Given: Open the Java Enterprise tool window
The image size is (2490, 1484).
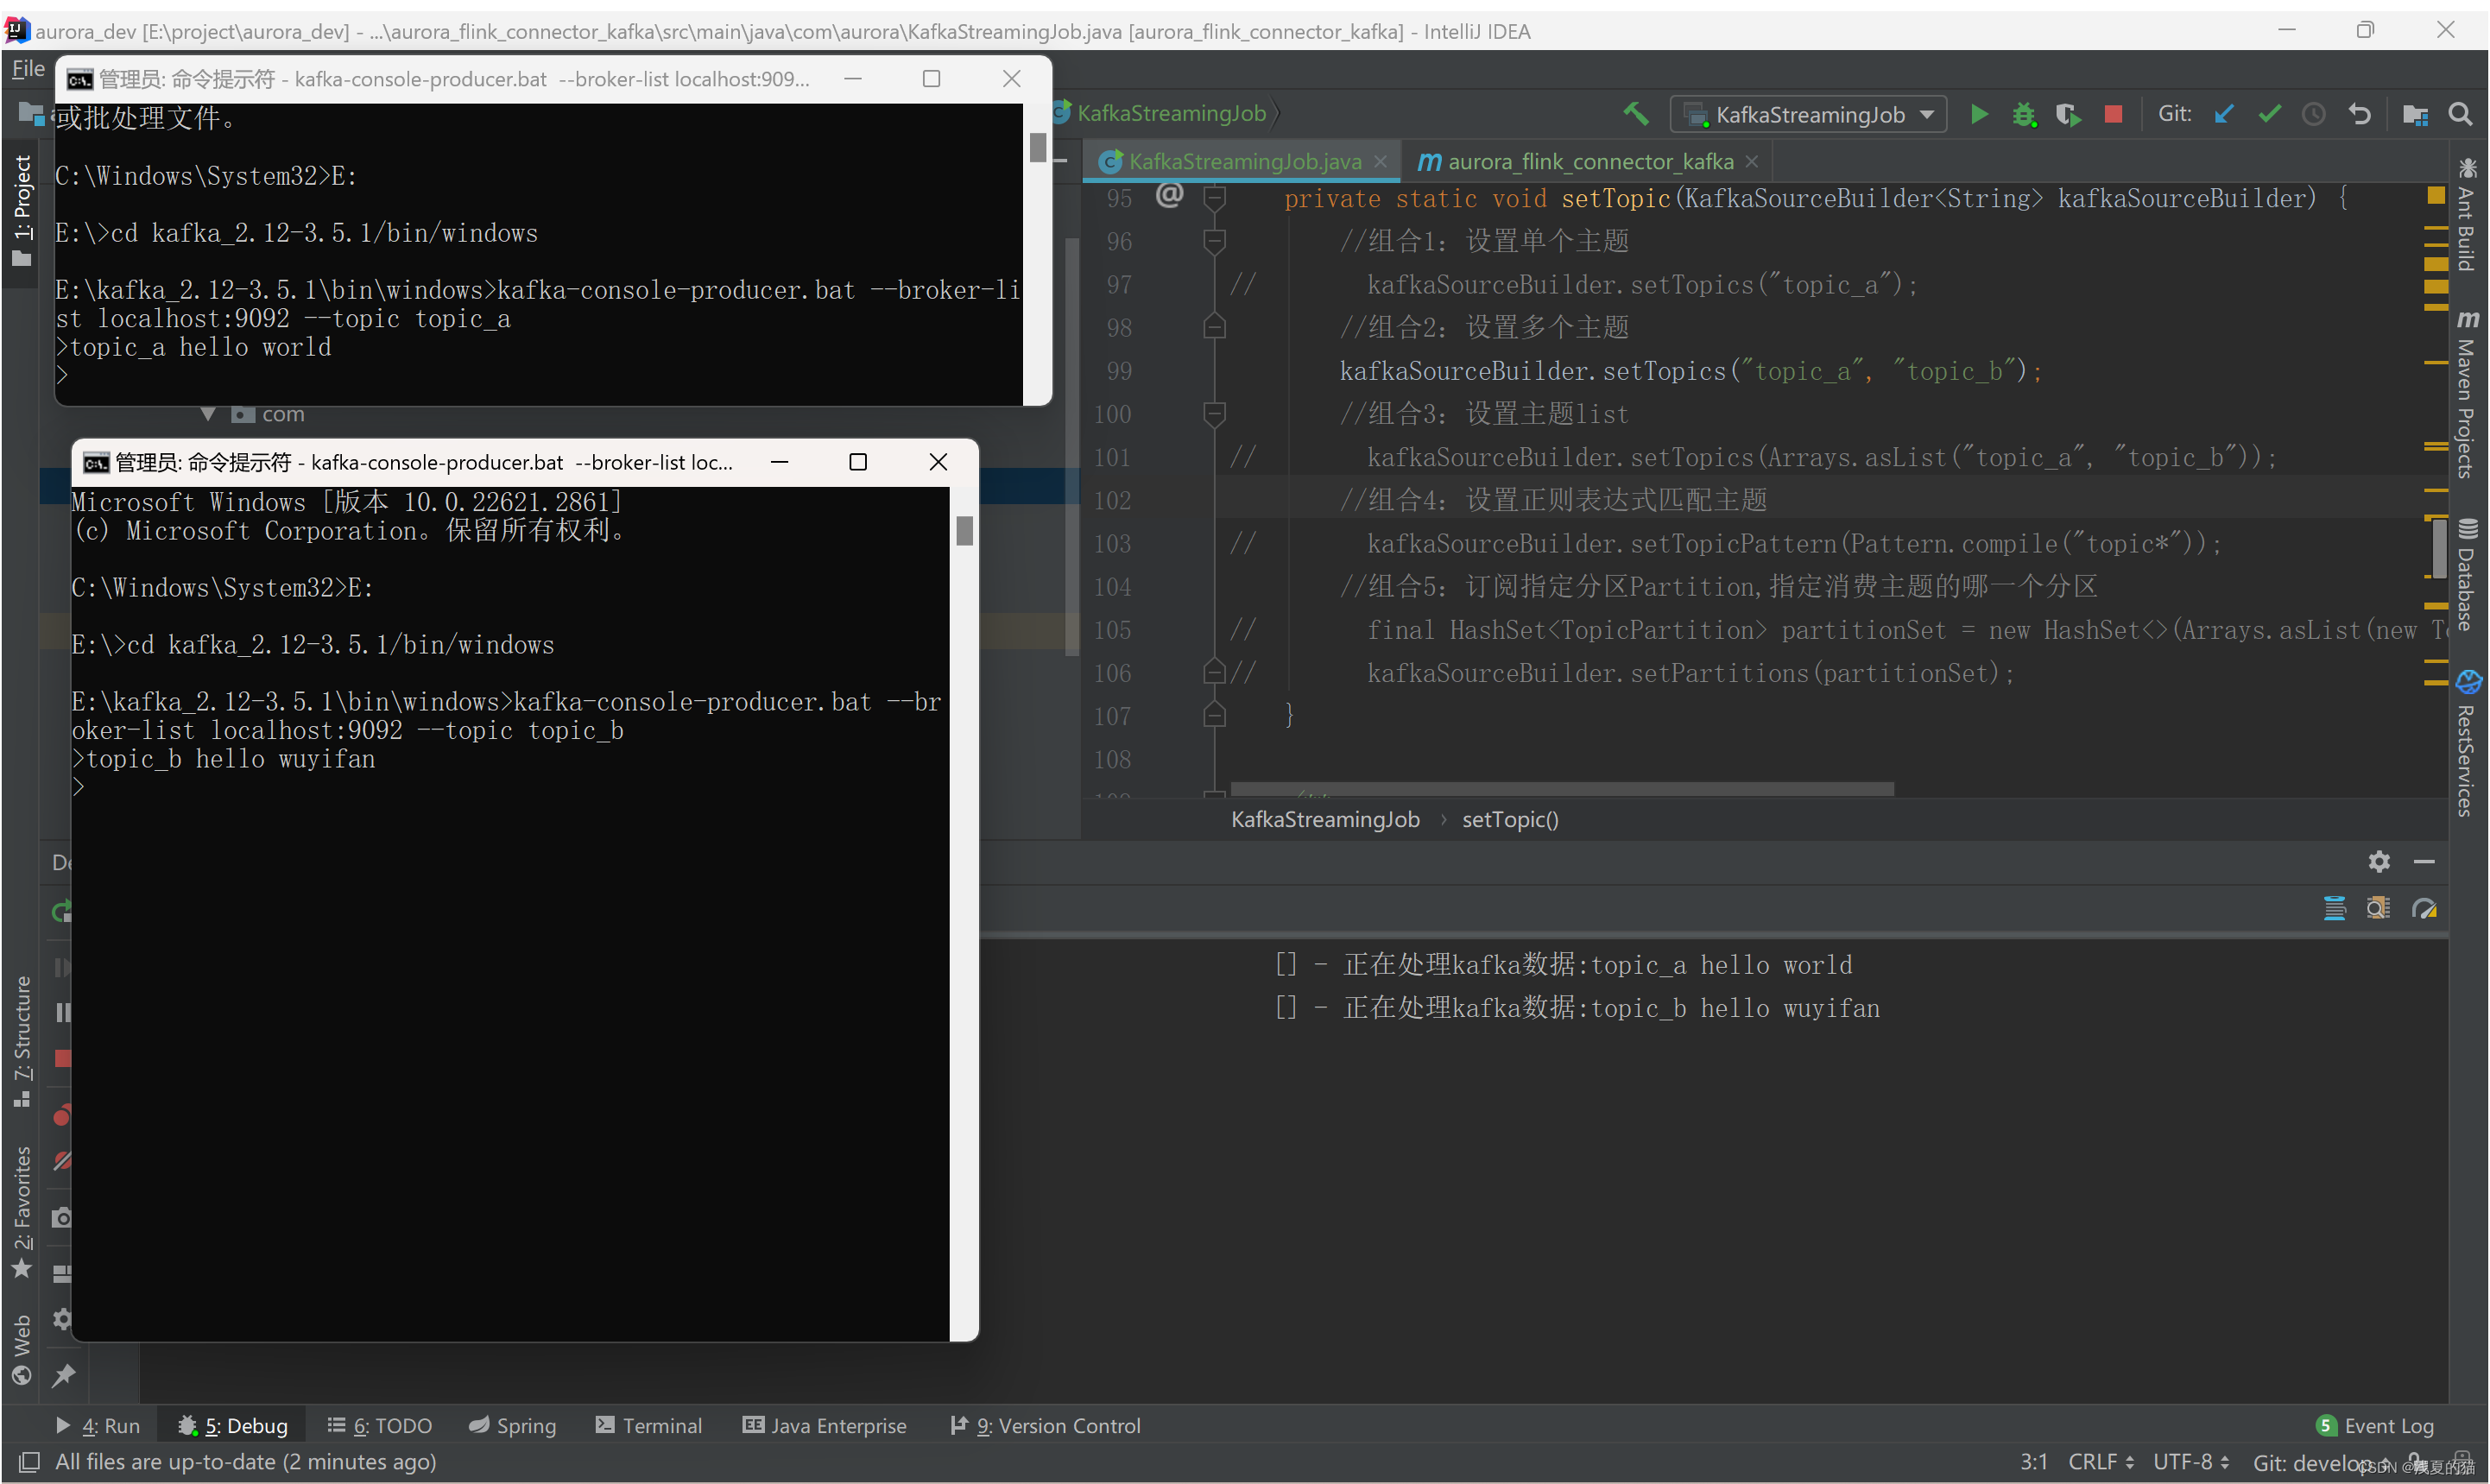Looking at the screenshot, I should pos(824,1425).
